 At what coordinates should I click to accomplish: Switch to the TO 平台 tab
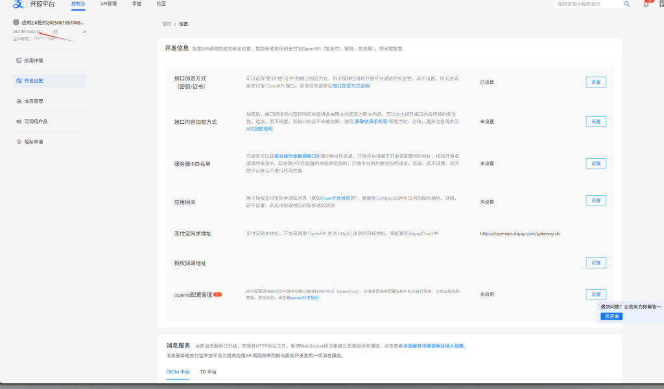coord(208,372)
